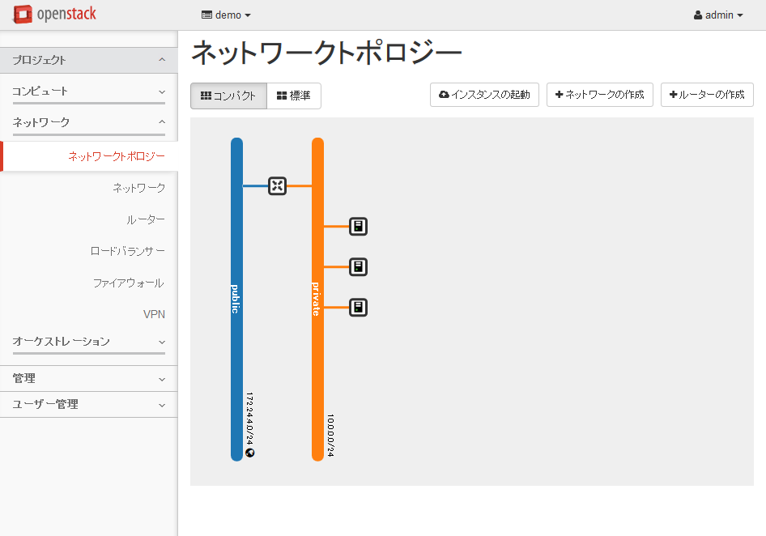The height and width of the screenshot is (536, 766).
Task: Open the demo project dropdown
Action: (226, 15)
